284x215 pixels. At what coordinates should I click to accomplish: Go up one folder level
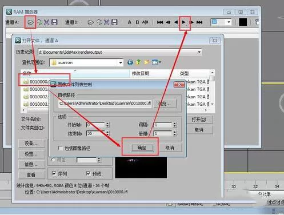(138, 62)
